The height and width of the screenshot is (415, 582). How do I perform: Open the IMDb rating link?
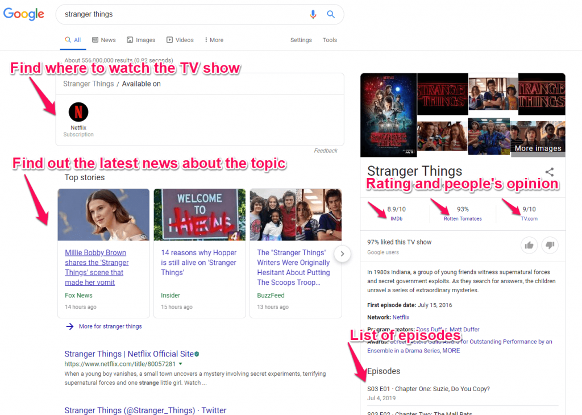click(396, 219)
